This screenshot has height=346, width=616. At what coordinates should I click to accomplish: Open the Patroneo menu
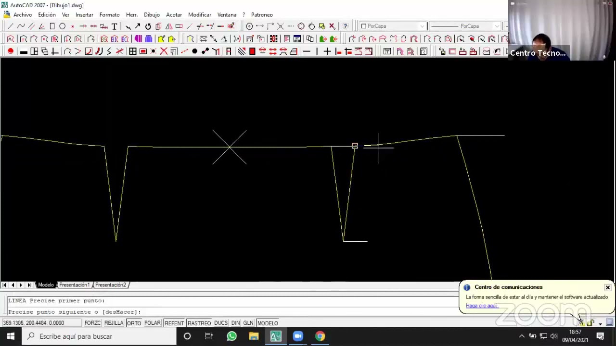point(262,15)
